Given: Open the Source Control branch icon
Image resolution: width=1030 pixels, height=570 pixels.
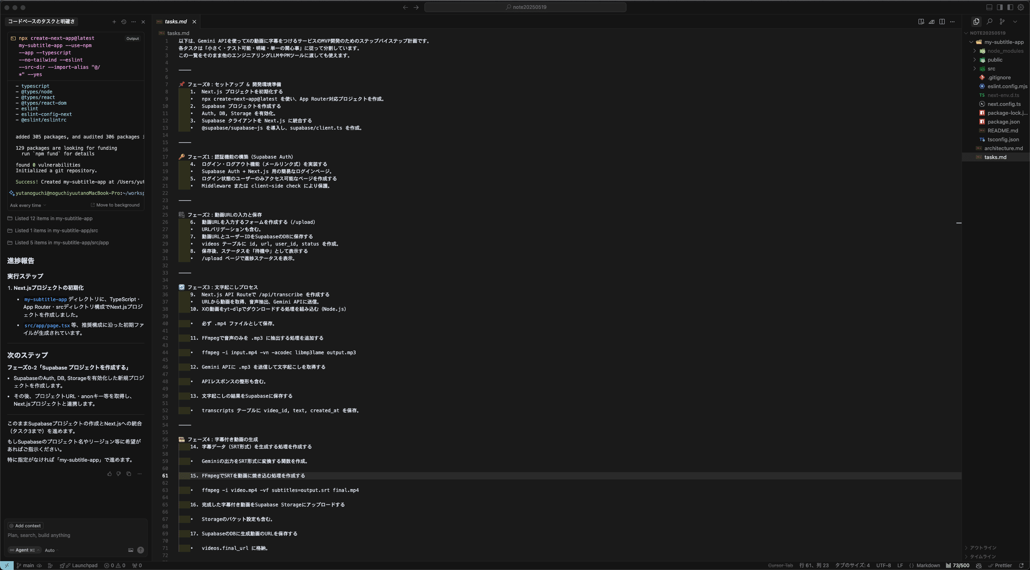Looking at the screenshot, I should pos(1002,22).
